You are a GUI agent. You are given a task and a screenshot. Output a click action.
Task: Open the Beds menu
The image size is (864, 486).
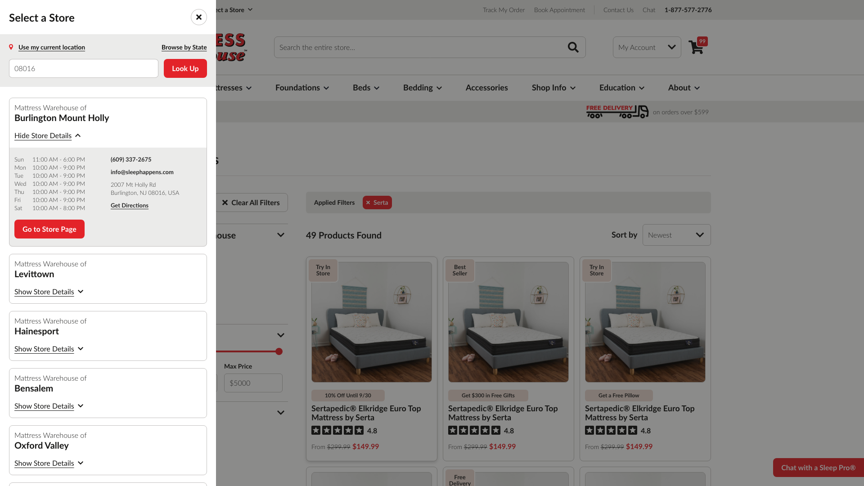tap(366, 88)
